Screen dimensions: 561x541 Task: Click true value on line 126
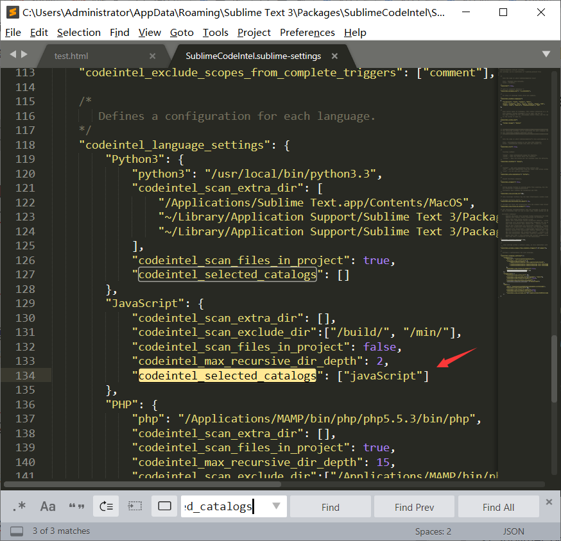376,260
